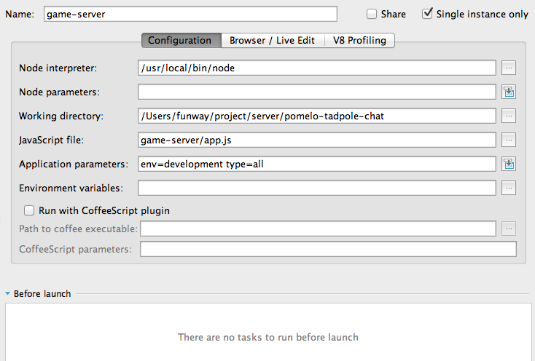
Task: Click the Node interpreter path field
Action: click(316, 68)
